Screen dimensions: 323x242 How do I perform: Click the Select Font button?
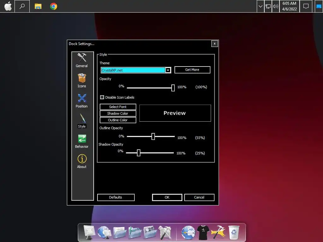coord(118,107)
